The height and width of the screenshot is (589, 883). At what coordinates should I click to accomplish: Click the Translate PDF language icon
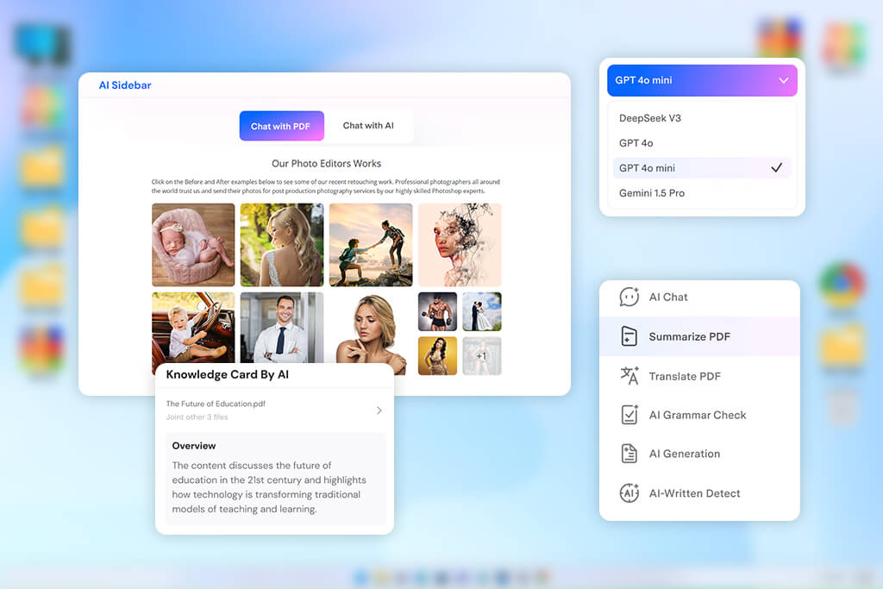click(629, 376)
